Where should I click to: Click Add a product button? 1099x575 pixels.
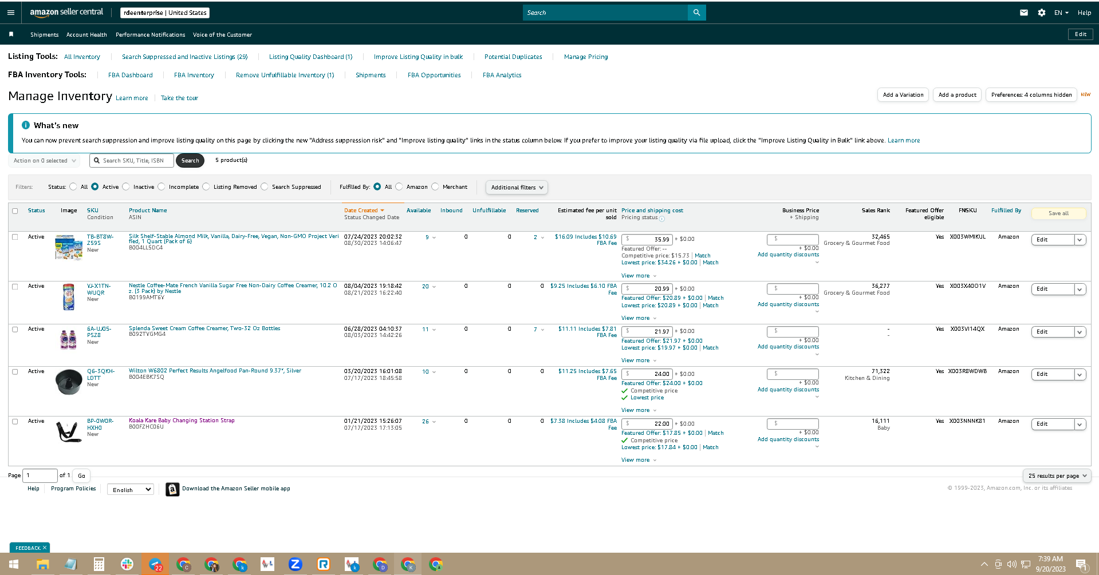point(957,95)
